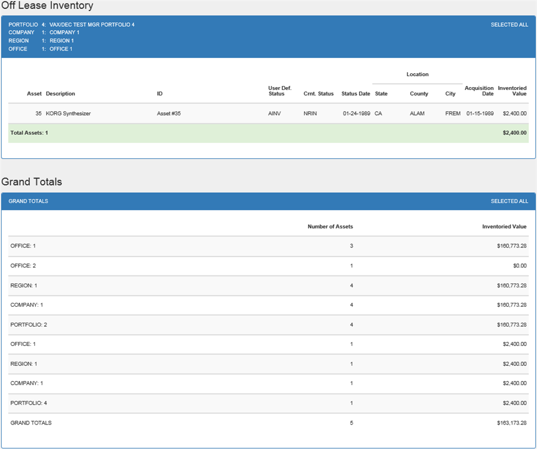The image size is (537, 449).
Task: Click the '$2,400.00' in Total Assets row
Action: click(x=515, y=133)
